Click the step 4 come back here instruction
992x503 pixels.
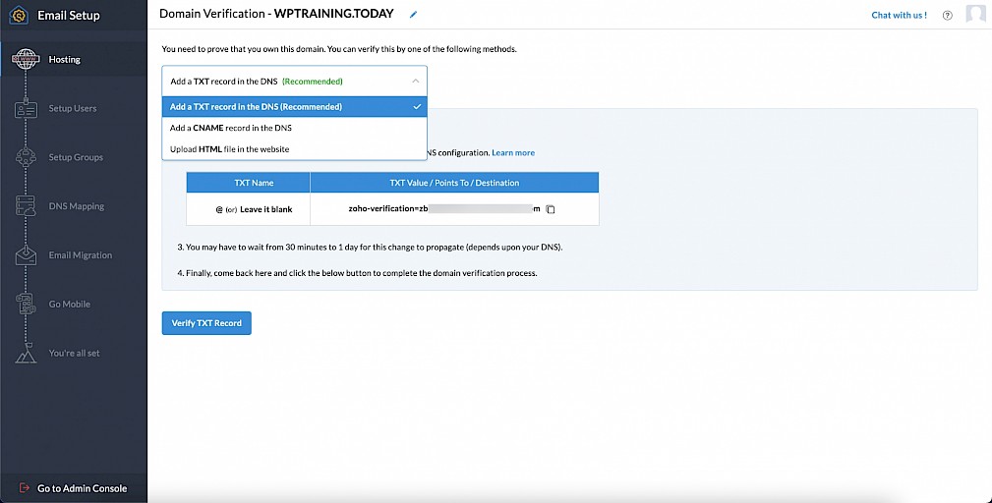click(x=358, y=274)
